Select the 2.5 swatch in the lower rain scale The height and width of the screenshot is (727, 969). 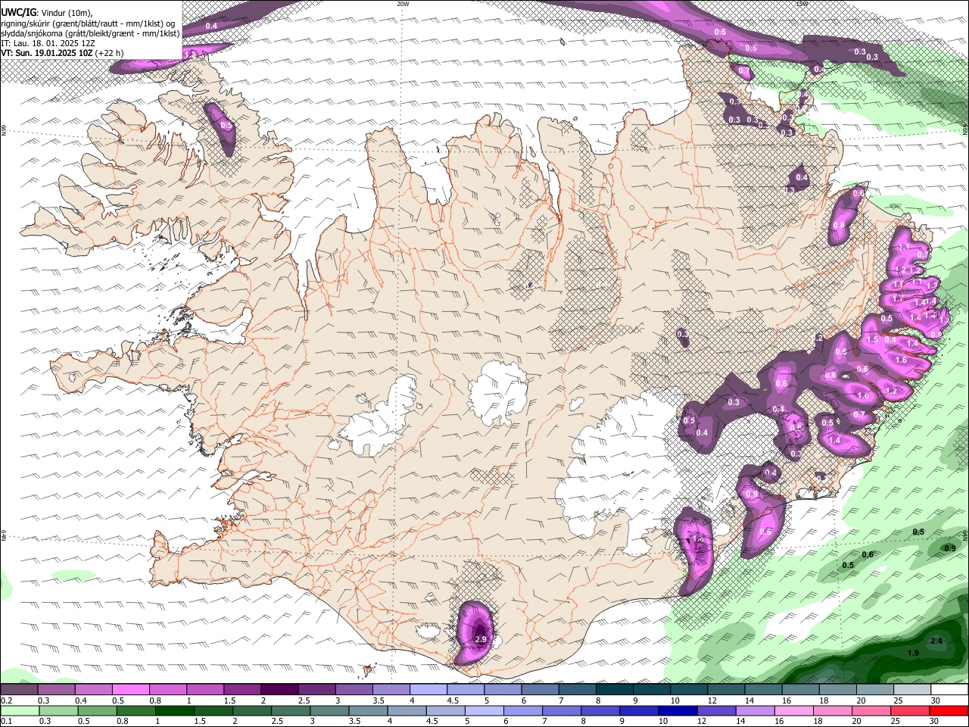coord(290,710)
